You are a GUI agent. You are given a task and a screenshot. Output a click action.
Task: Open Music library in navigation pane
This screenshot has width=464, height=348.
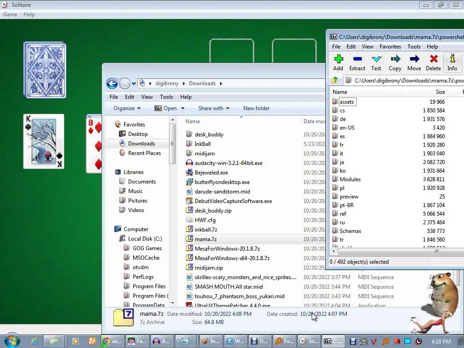coord(135,191)
